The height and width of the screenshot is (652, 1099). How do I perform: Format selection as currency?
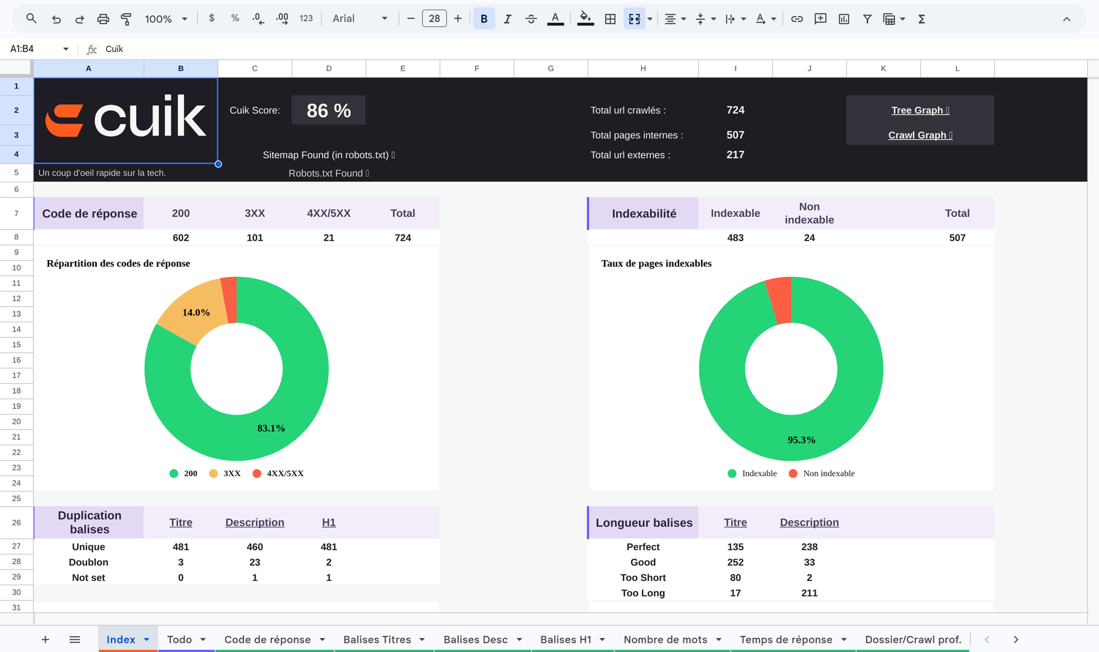pyautogui.click(x=212, y=18)
